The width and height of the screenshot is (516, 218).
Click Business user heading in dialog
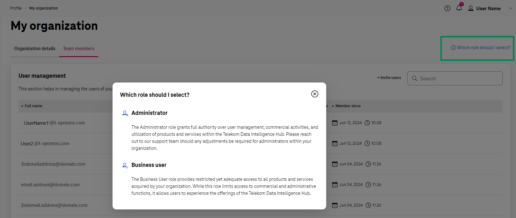(x=149, y=165)
